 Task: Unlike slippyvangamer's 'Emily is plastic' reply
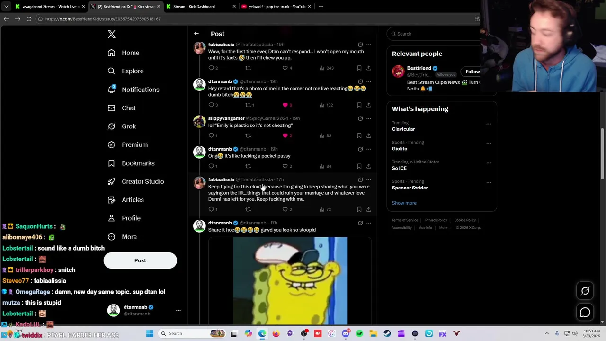[x=285, y=135]
